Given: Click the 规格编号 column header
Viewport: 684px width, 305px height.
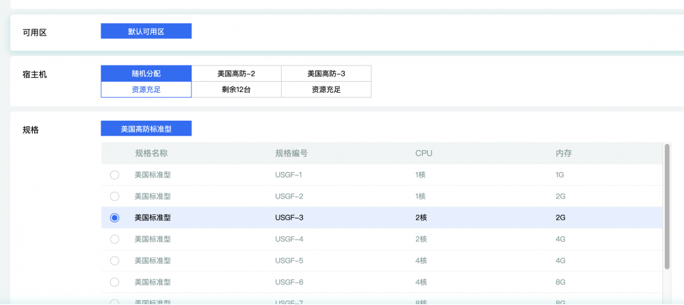Looking at the screenshot, I should tap(291, 154).
